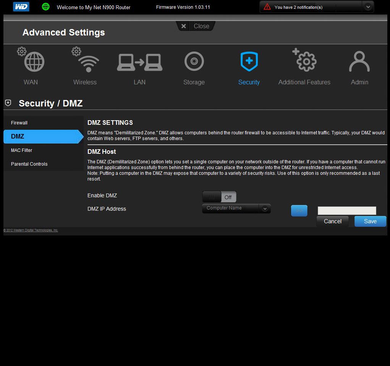This screenshot has width=390, height=366.
Task: Open the Additional Features gear icon
Action: coord(305,62)
